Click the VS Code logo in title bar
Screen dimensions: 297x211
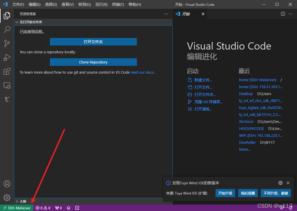[5, 4]
